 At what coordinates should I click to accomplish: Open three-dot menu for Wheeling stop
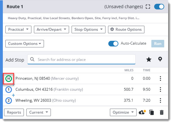point(160,100)
